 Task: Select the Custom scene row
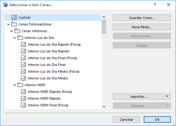coord(53,17)
